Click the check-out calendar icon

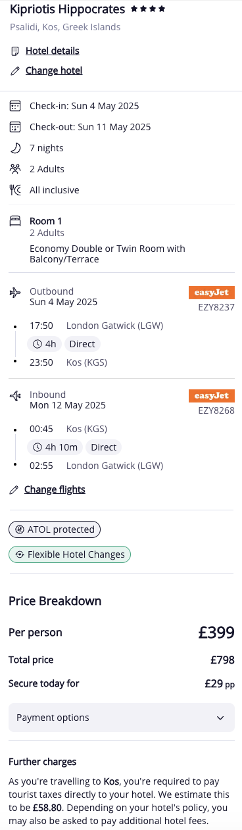15,127
